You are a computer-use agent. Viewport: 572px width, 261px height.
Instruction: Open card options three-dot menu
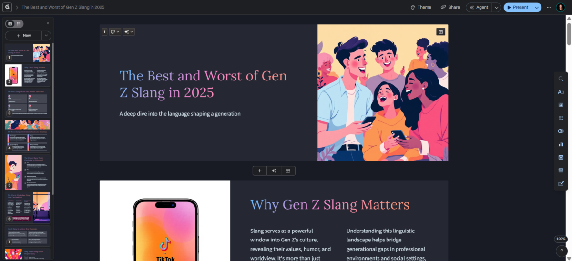(105, 31)
